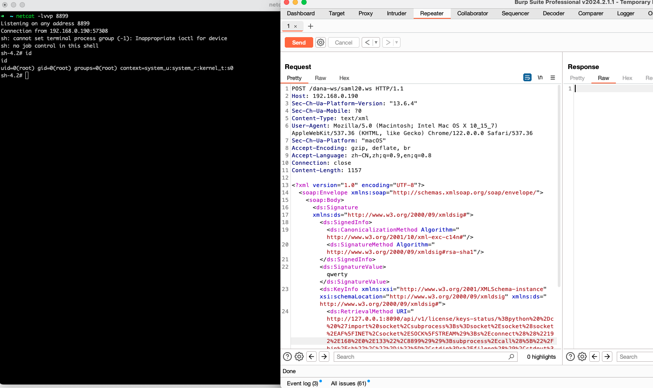Open All issues (61) in status bar
This screenshot has width=653, height=388.
point(349,383)
